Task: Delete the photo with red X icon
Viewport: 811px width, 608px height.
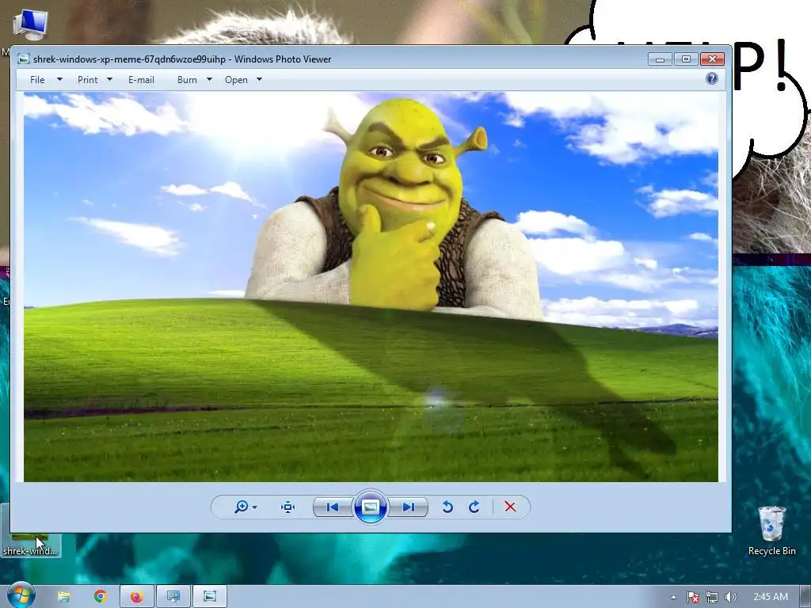Action: click(x=510, y=507)
